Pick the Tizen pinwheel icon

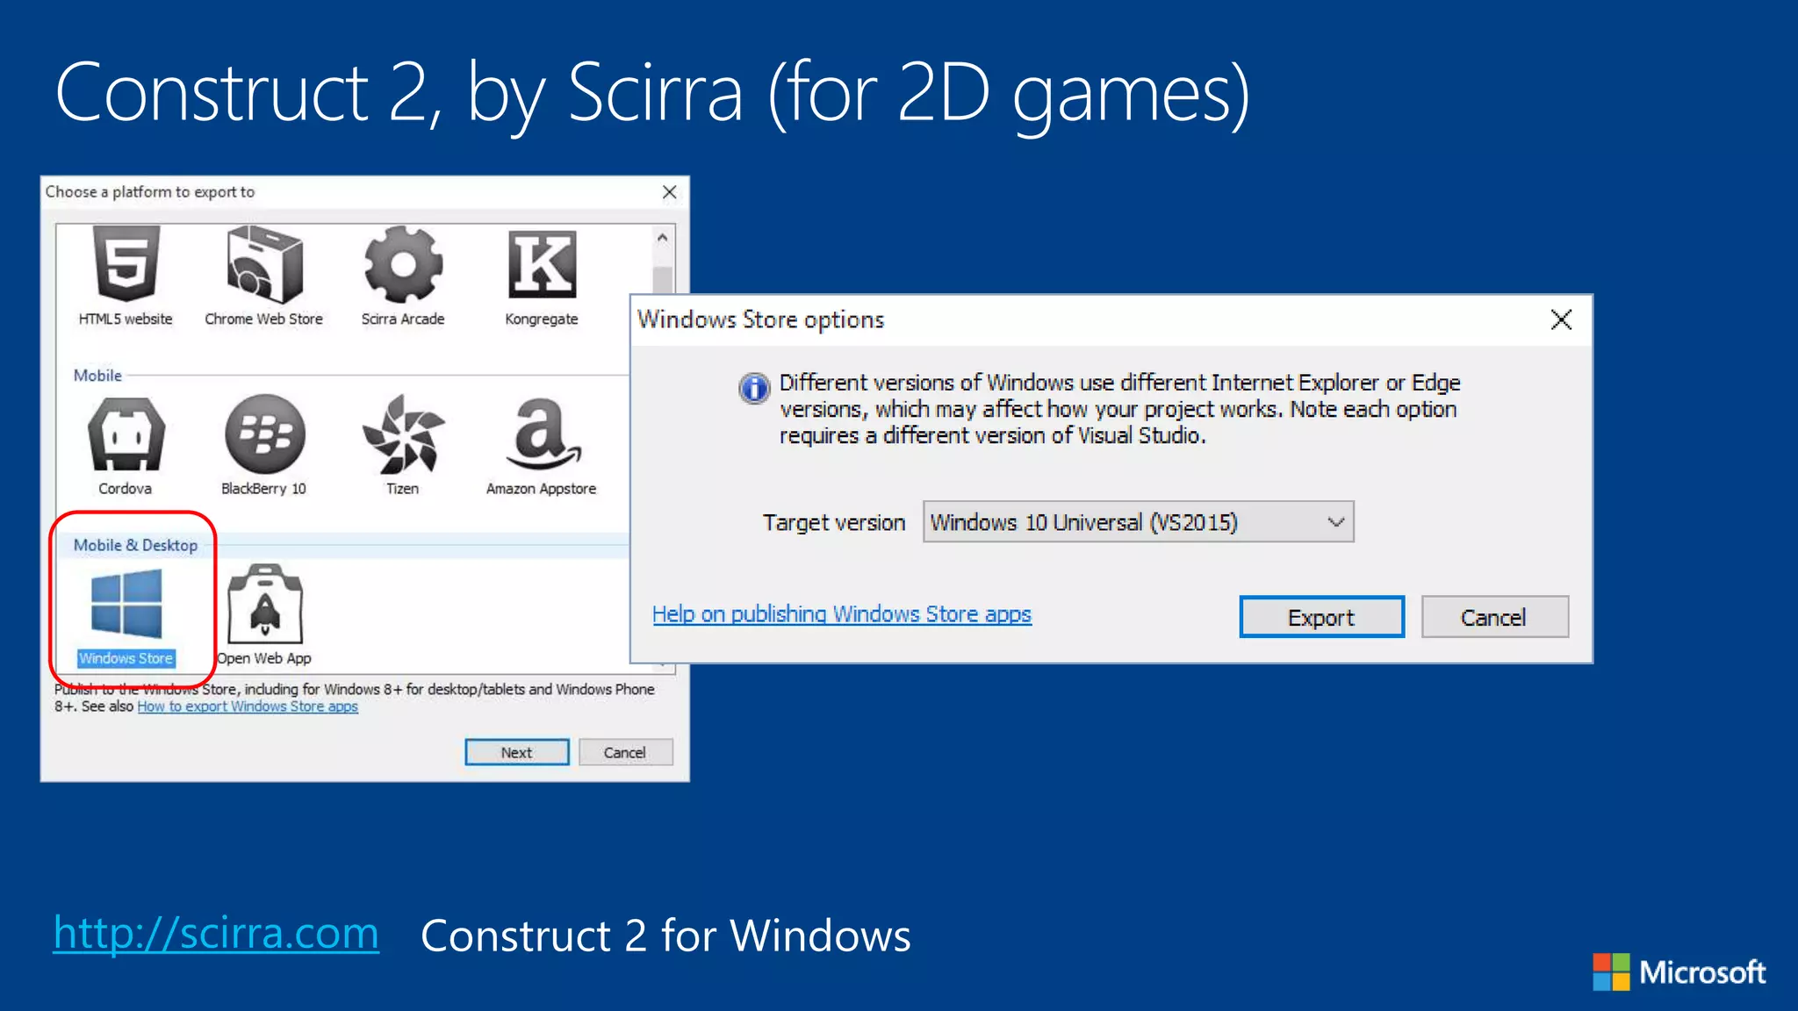403,434
